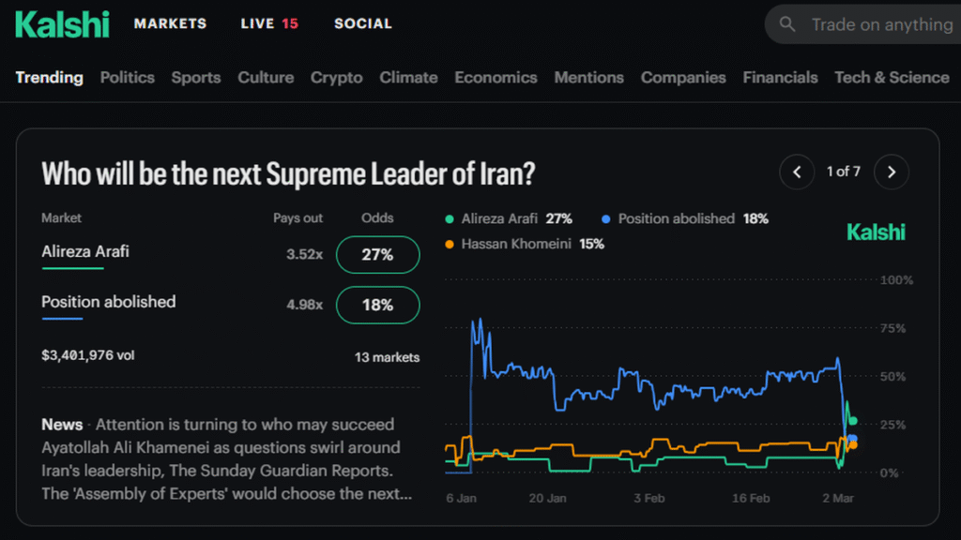The width and height of the screenshot is (961, 540).
Task: Switch to the Crypto tab
Action: click(336, 78)
